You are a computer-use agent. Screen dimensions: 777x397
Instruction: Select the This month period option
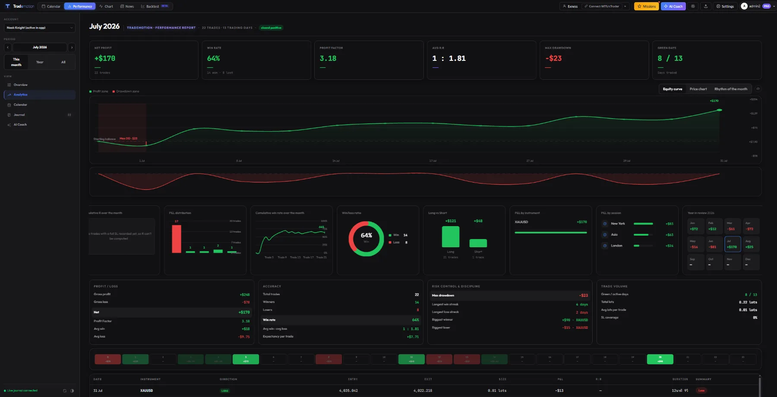[x=16, y=62]
